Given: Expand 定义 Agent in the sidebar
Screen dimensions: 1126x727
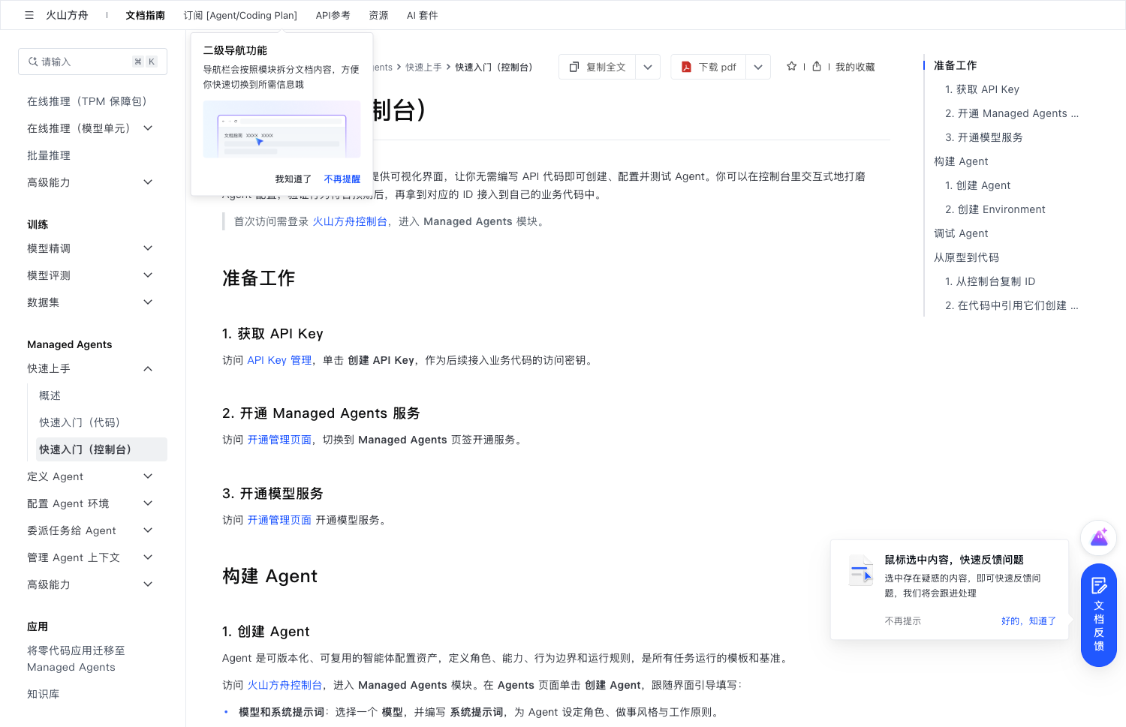Looking at the screenshot, I should (148, 476).
